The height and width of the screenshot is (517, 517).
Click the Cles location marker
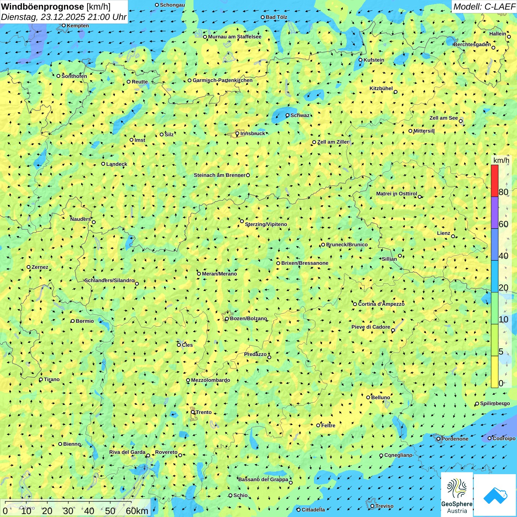tap(179, 345)
